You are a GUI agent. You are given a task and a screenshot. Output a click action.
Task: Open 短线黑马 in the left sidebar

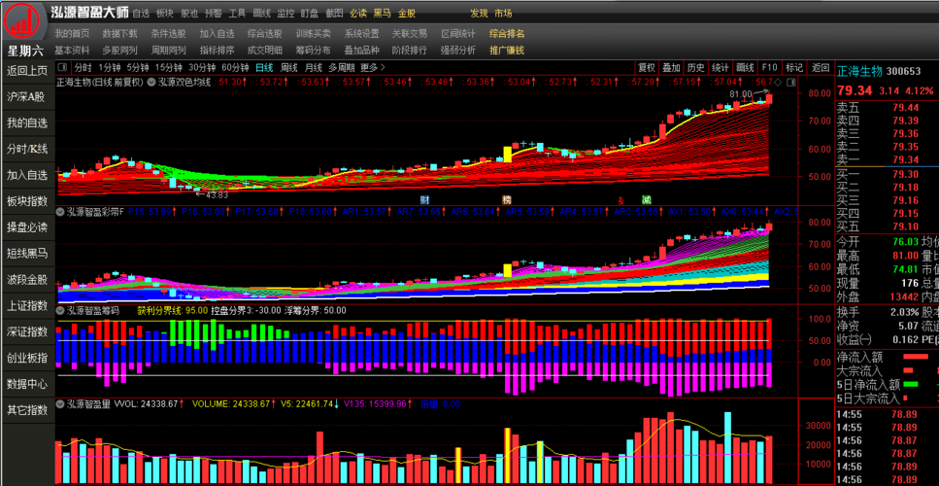[27, 254]
